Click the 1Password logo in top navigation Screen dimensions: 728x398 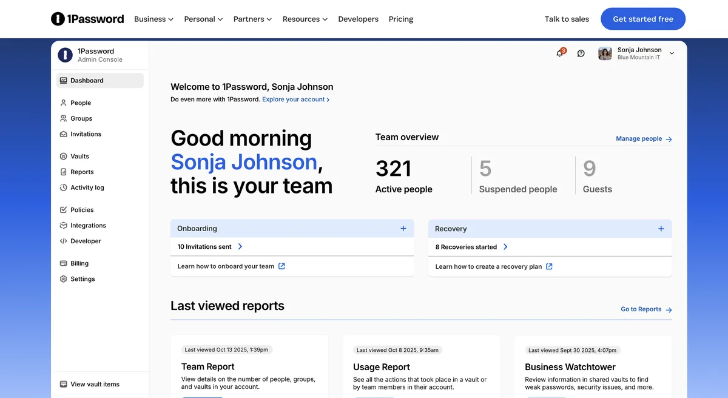(x=87, y=19)
